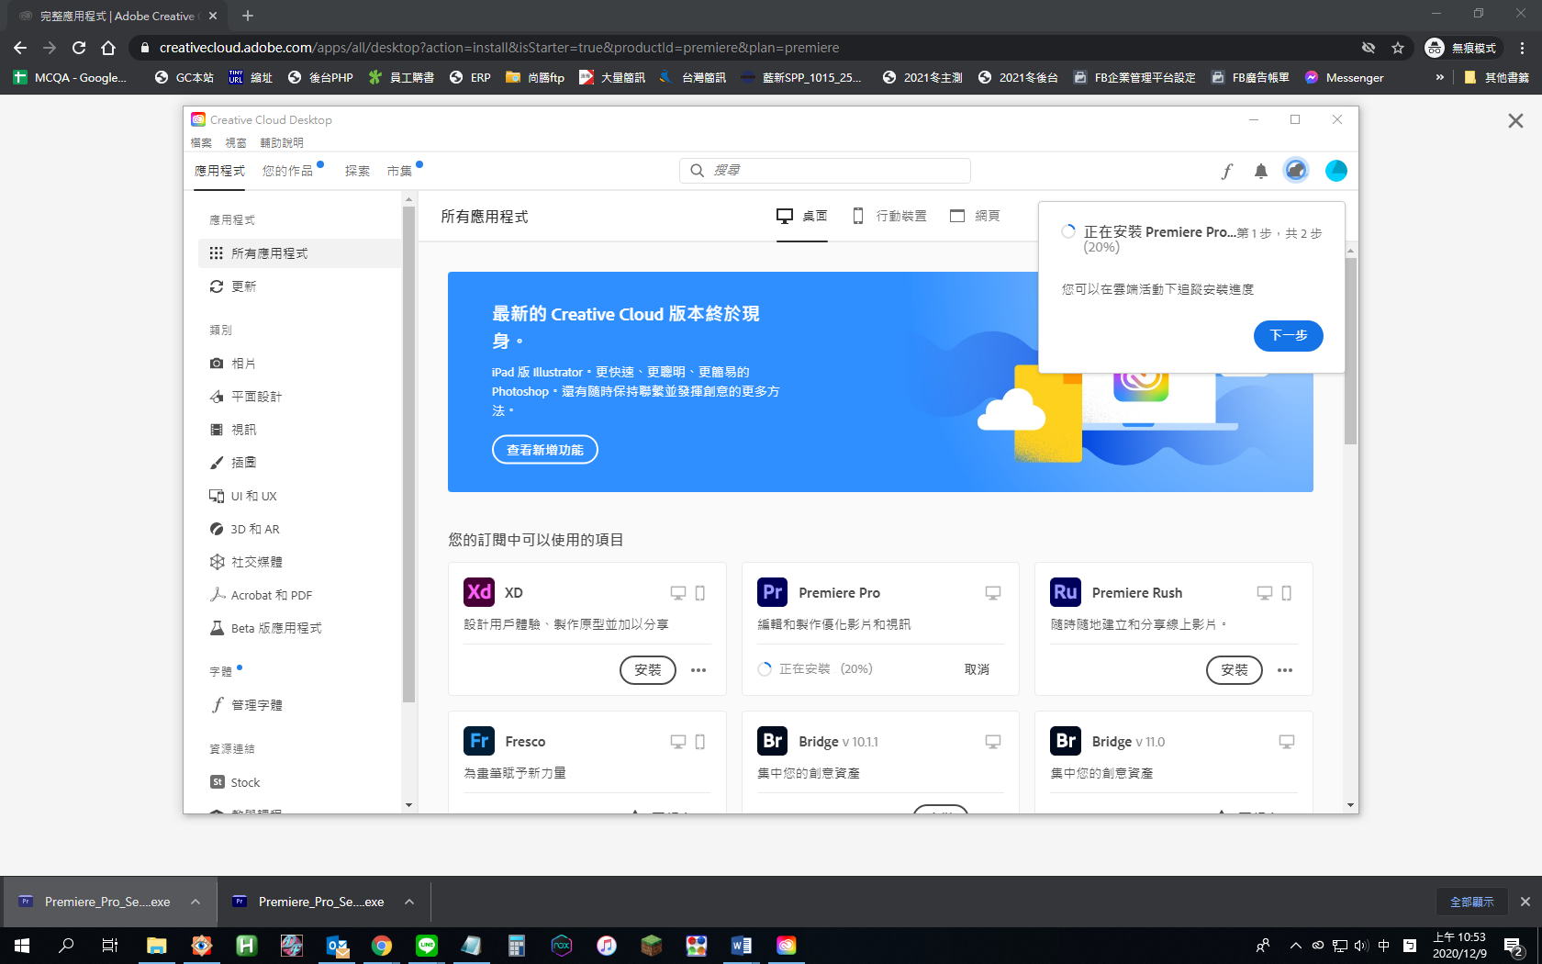Click the Premiere Rush app icon
1542x964 pixels.
pos(1066,592)
